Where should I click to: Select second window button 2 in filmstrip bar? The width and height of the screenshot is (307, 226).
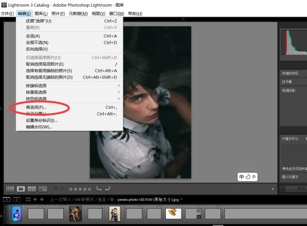(17, 200)
